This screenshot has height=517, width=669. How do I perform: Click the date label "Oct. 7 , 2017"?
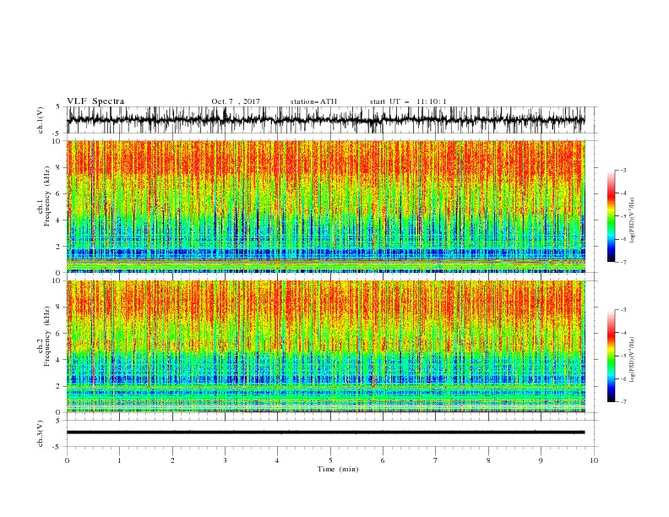(x=236, y=101)
